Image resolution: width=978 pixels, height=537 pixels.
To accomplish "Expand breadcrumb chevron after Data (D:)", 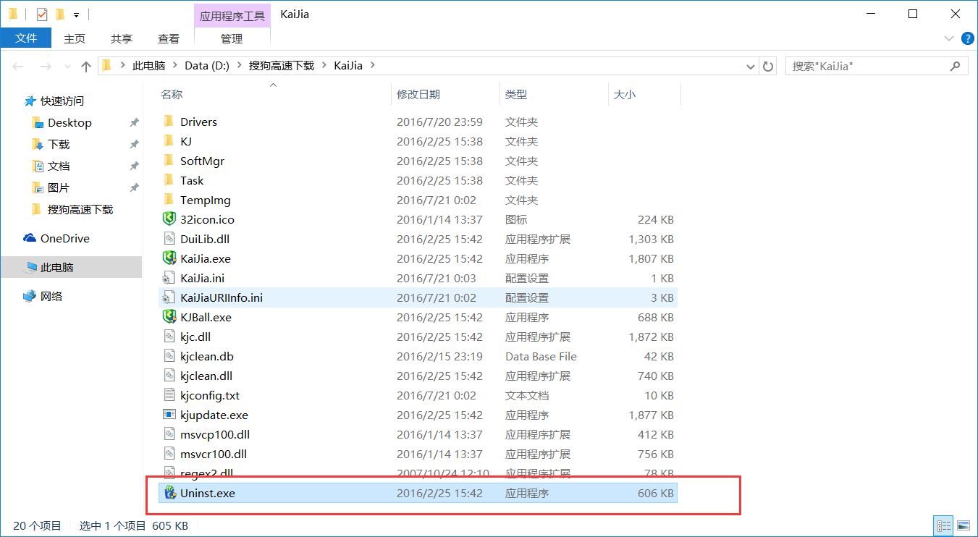I will click(239, 65).
